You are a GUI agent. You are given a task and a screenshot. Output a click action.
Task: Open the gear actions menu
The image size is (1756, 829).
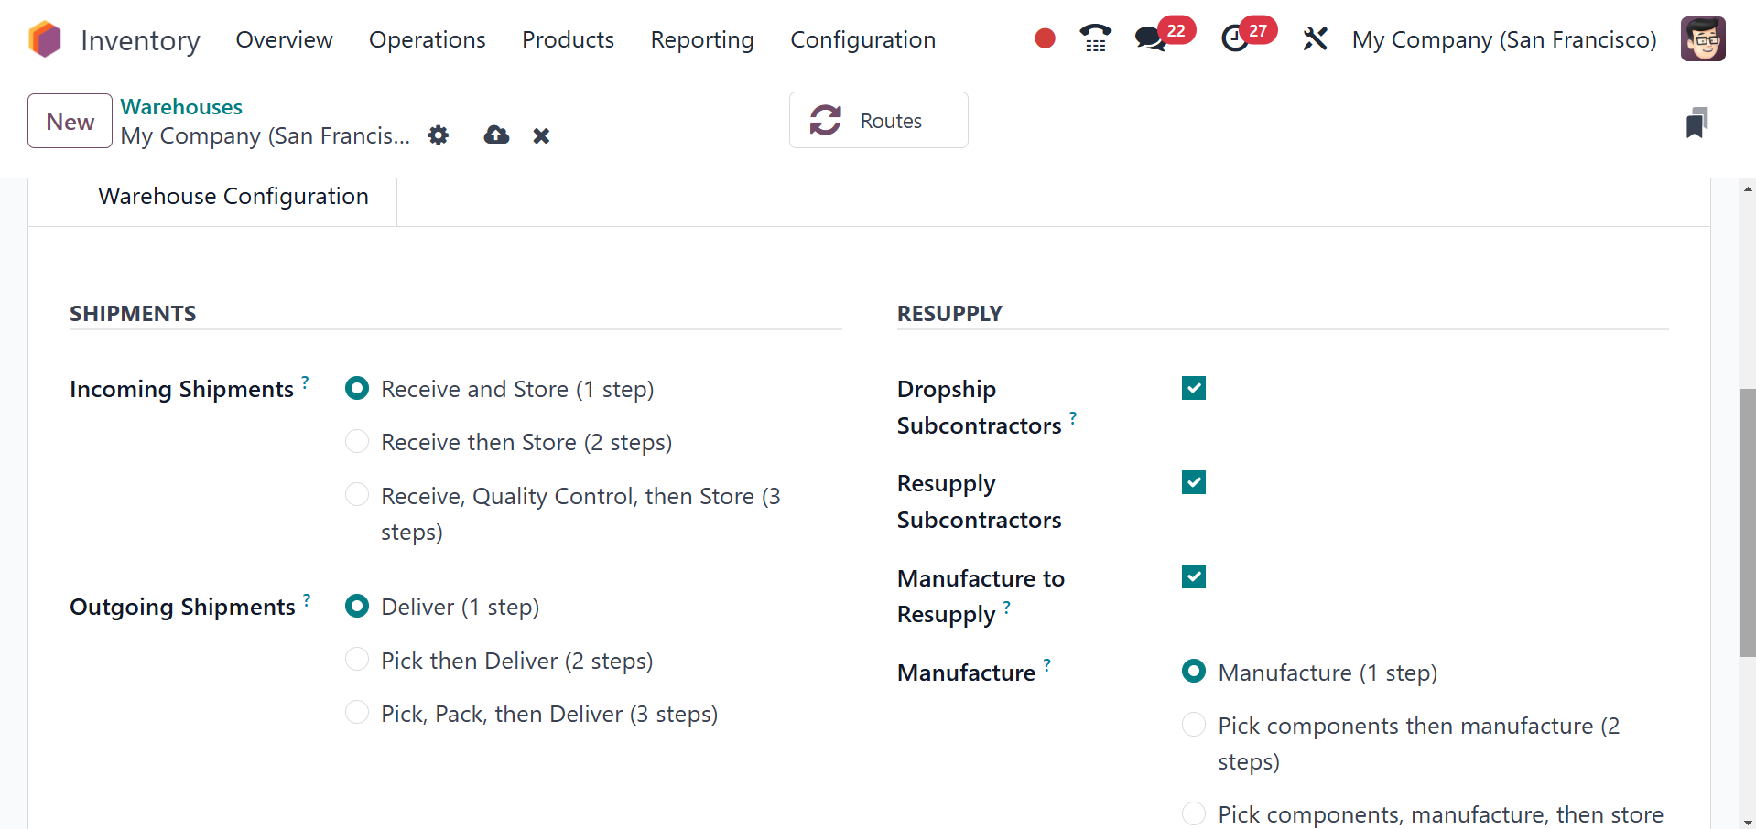(x=439, y=135)
